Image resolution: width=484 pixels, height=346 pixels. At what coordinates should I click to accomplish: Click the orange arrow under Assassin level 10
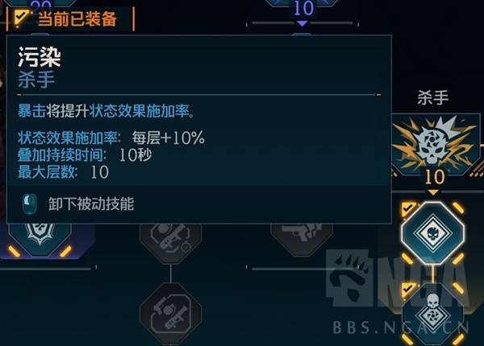(433, 192)
